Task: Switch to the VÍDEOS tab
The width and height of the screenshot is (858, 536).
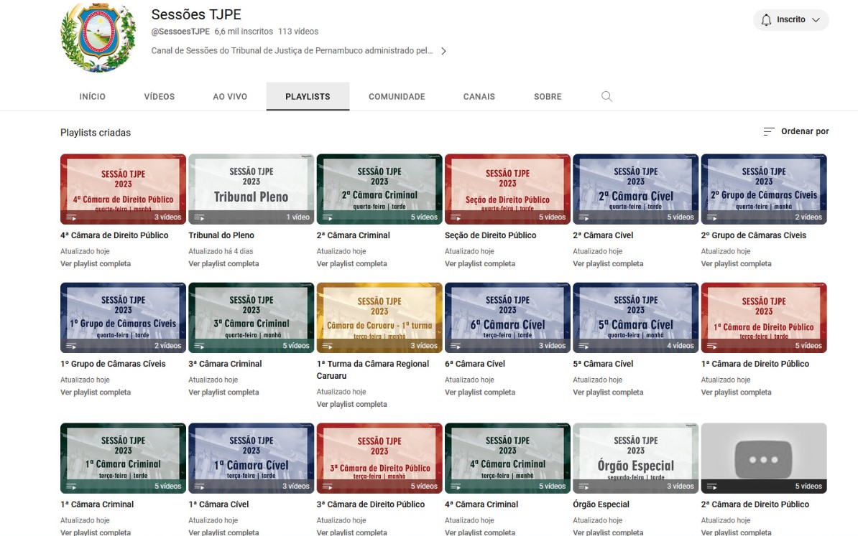Action: coord(160,97)
